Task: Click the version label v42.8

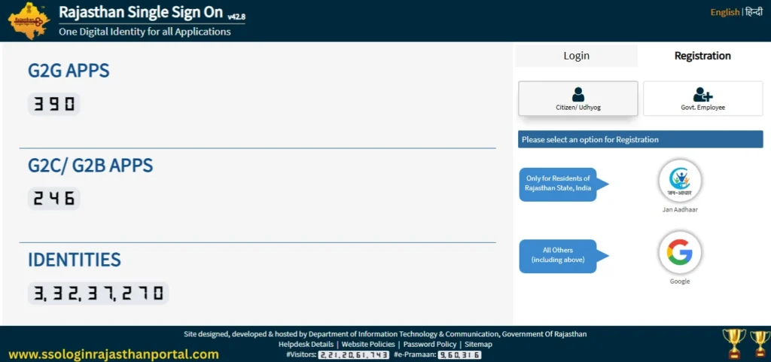Action: [x=236, y=17]
